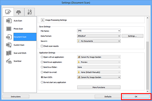Viewport: 152px width, 101px height.
Task: Click the vertical scrollbar thumb
Action: [x=147, y=66]
